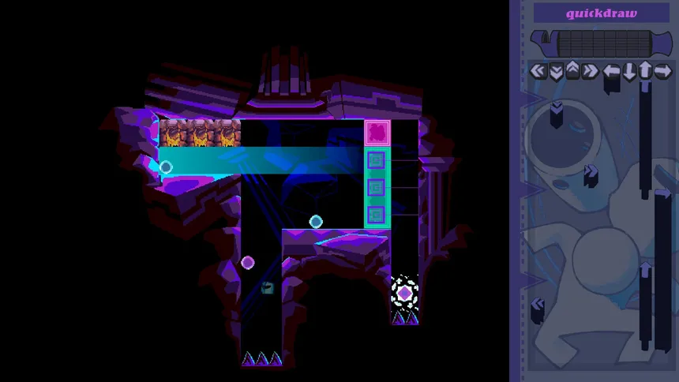Screen dimensions: 679x382
Task: Click the teal cube player character
Action: 267,287
